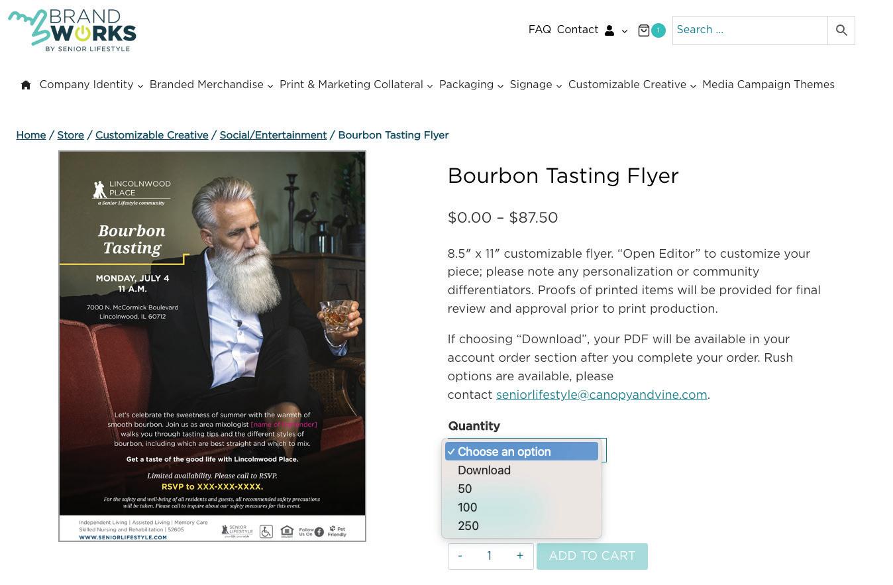Open Media Campaign Themes menu item
Image resolution: width=893 pixels, height=585 pixels.
[768, 85]
